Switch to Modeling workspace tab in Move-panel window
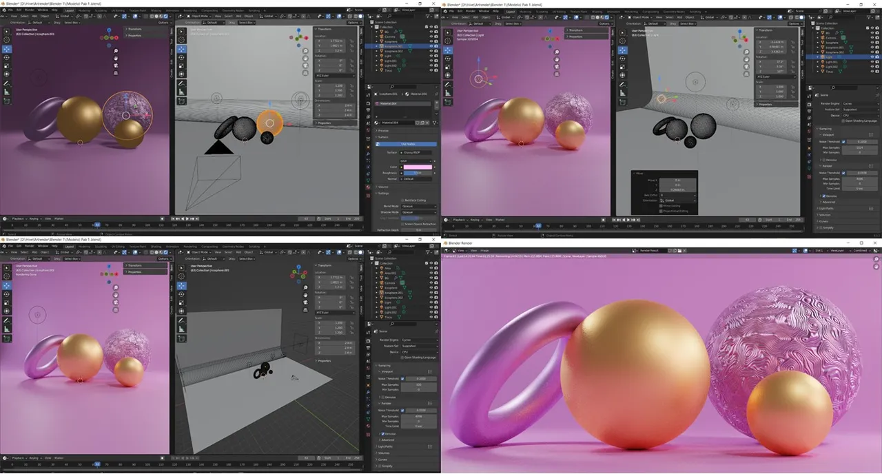Screen dimensions: 882x474 (x=526, y=12)
